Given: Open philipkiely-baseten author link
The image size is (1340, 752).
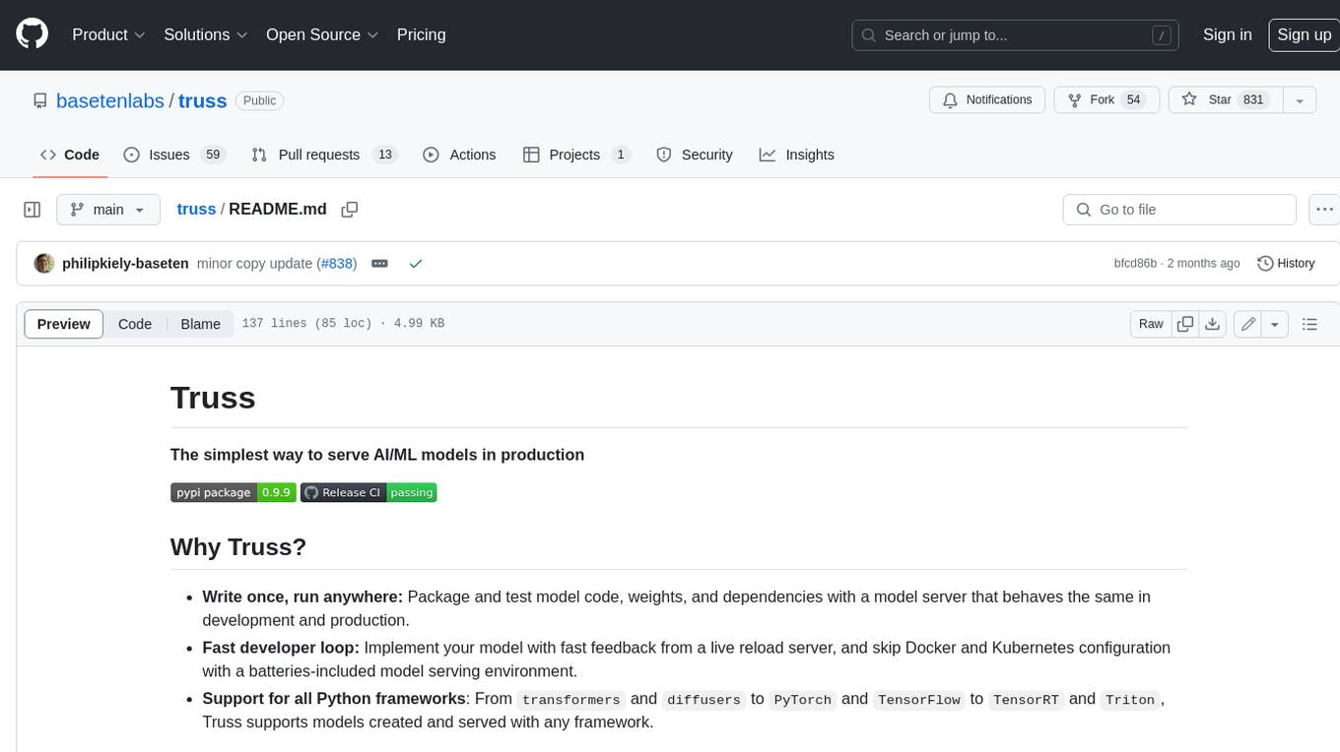Looking at the screenshot, I should point(125,264).
